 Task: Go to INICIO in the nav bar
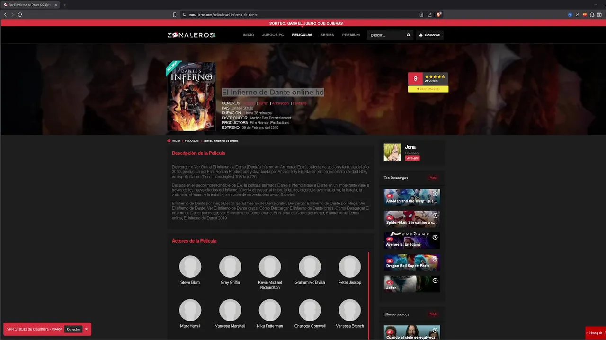pos(249,35)
